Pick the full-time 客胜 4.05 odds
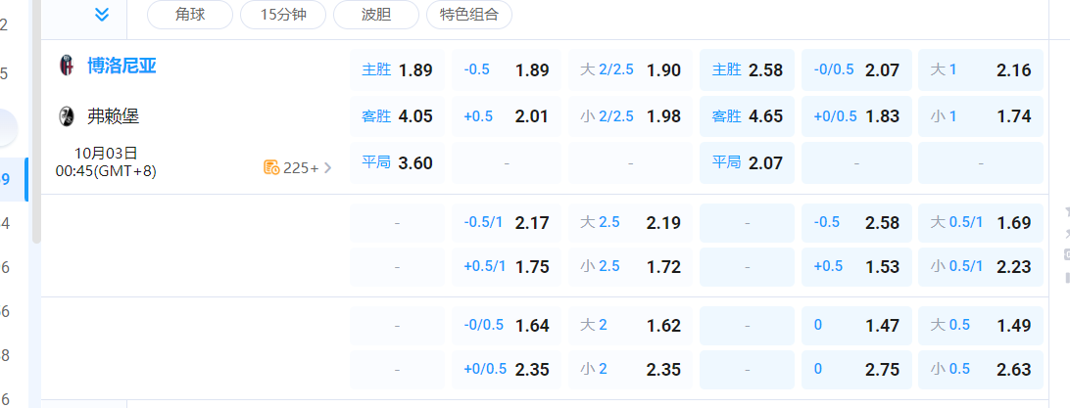The width and height of the screenshot is (1070, 408). tap(397, 116)
